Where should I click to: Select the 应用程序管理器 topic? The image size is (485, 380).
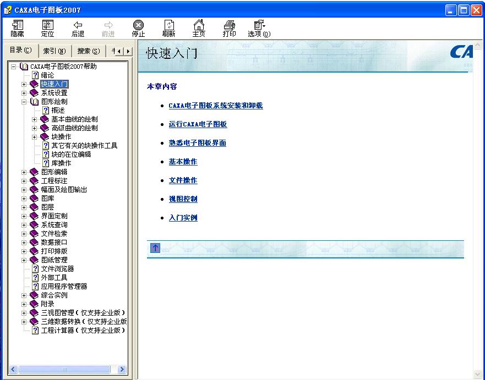64,287
